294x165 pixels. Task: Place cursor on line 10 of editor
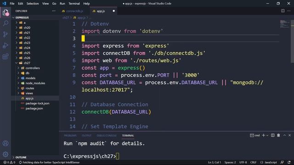180,97
